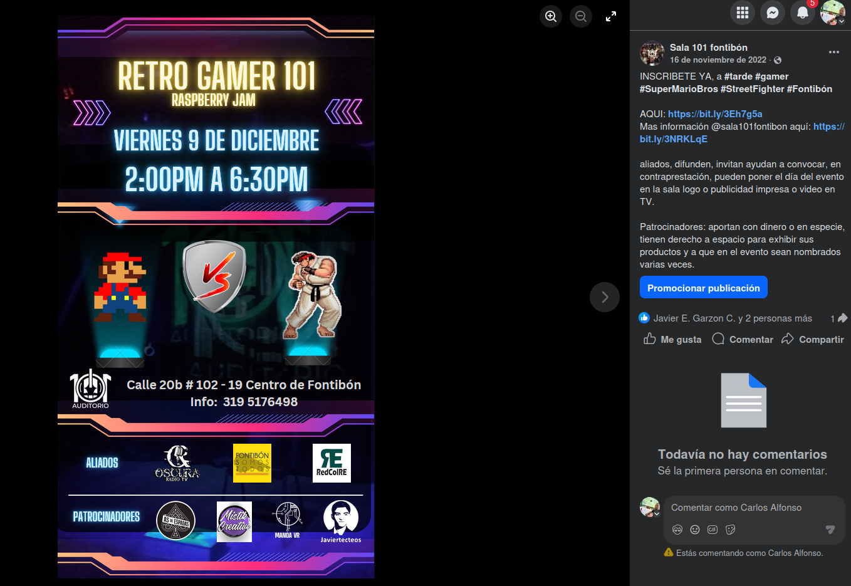
Task: Insert GIF in comment
Action: 713,530
